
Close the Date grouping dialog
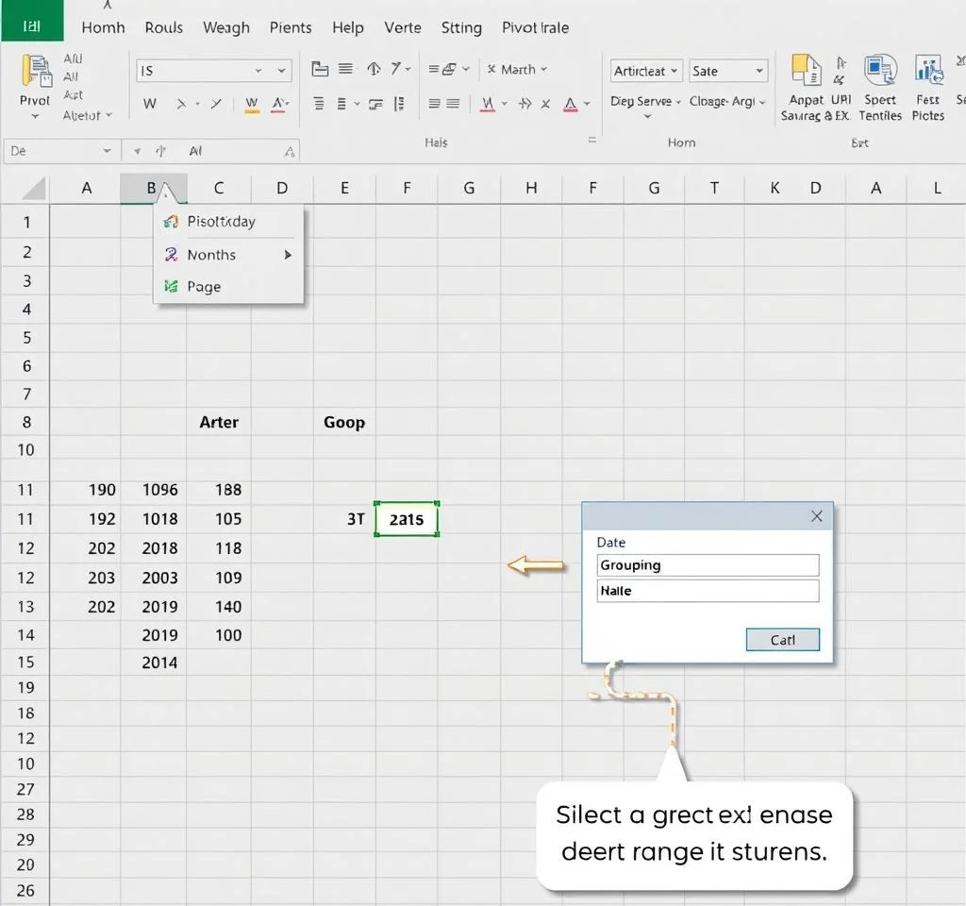click(x=816, y=516)
